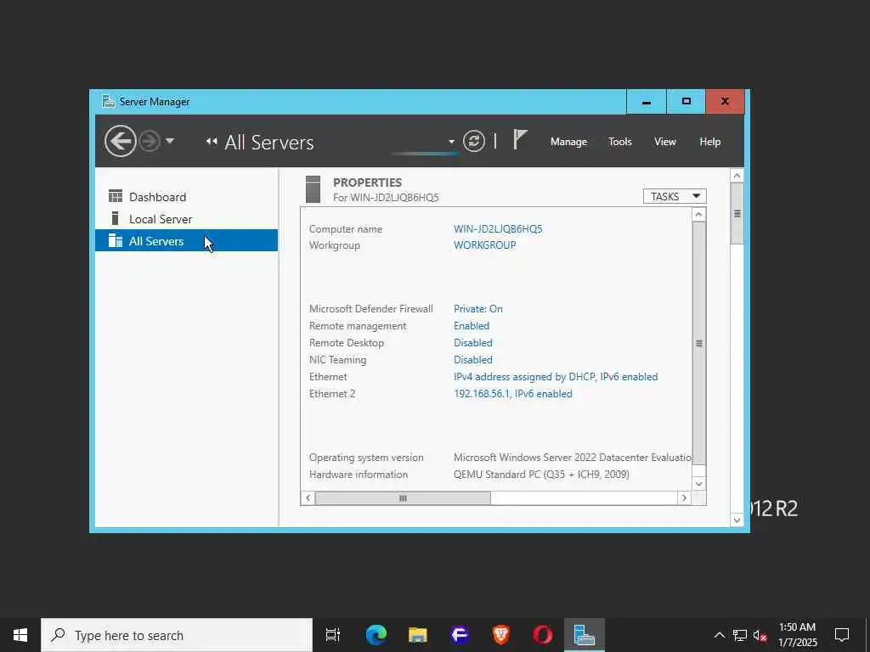
Task: Click the taskbar search box
Action: pos(177,635)
